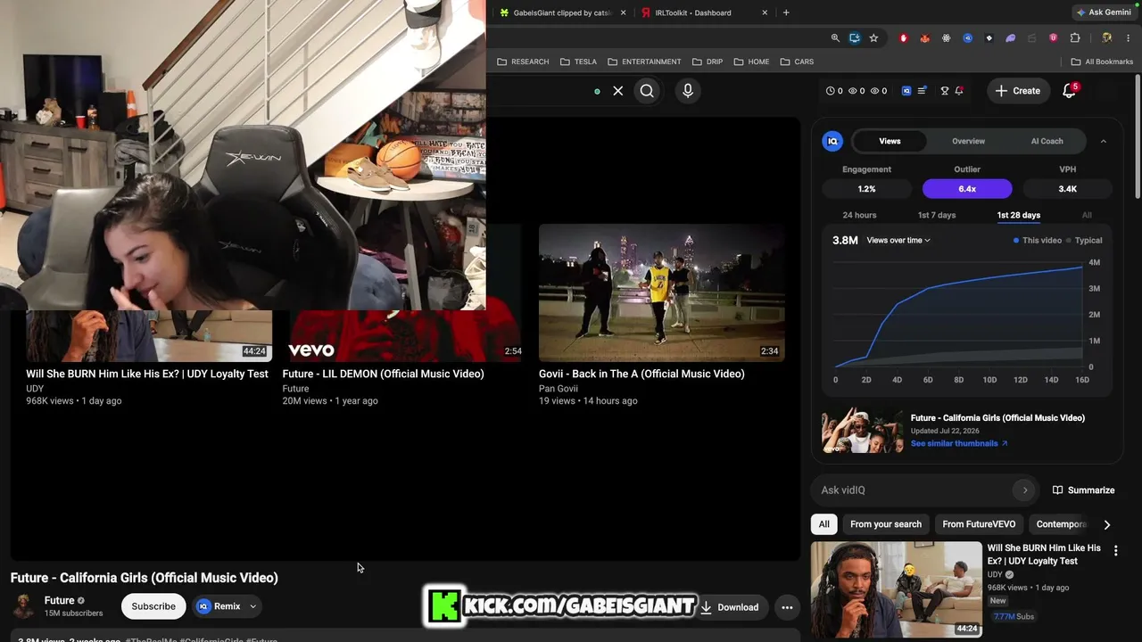Open the Chrome three-dot menu
1142x642 pixels.
1129,38
